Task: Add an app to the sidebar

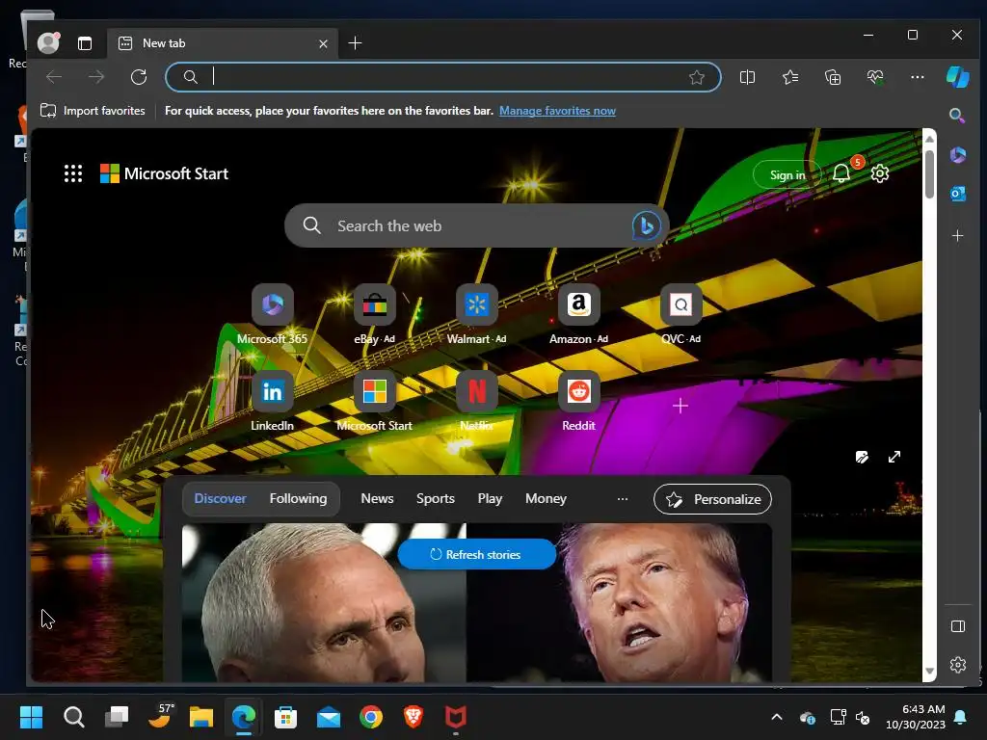Action: (957, 235)
